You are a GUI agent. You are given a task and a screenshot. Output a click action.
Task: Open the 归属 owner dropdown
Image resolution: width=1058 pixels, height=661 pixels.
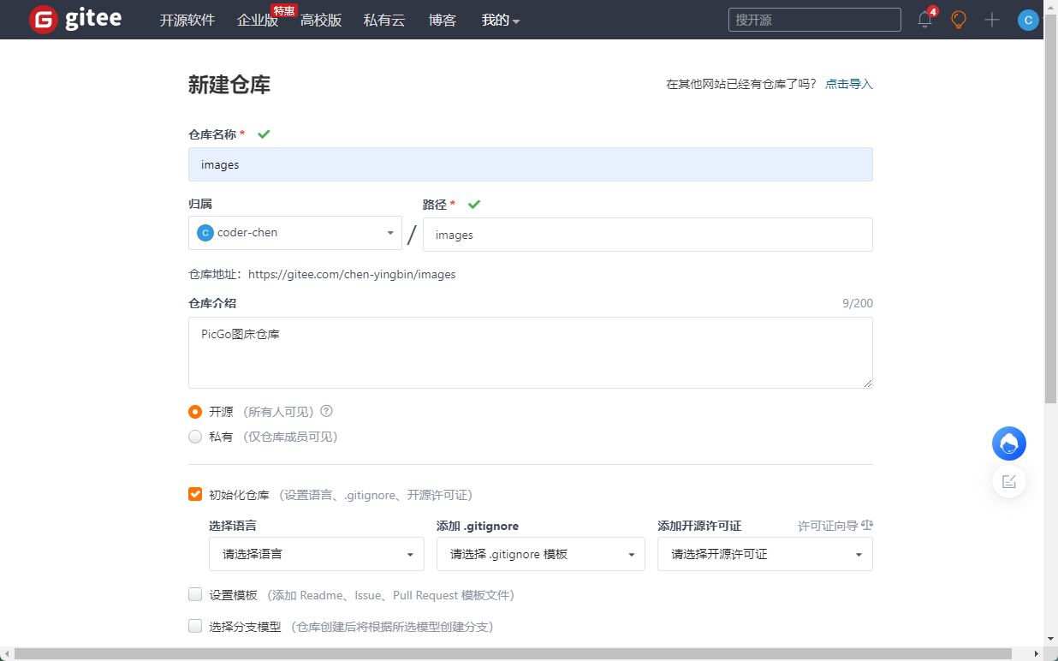coord(295,233)
